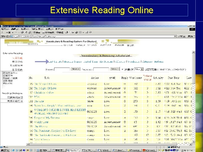Click the Search button next to Poster field

(x=76, y=69)
